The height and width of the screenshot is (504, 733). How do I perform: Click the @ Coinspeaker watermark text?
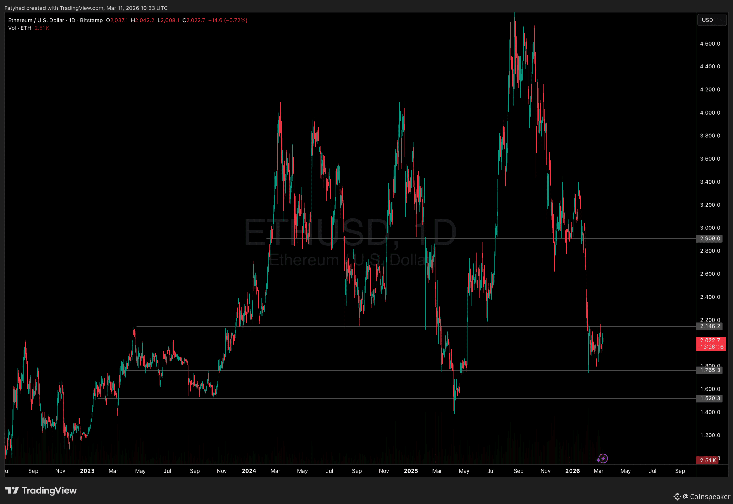[706, 497]
